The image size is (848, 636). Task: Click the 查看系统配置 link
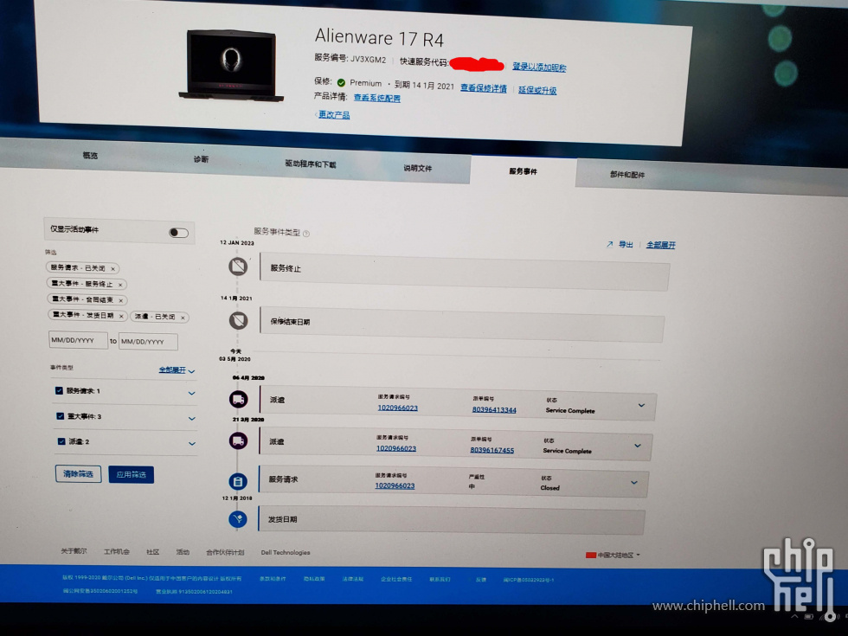[x=377, y=98]
